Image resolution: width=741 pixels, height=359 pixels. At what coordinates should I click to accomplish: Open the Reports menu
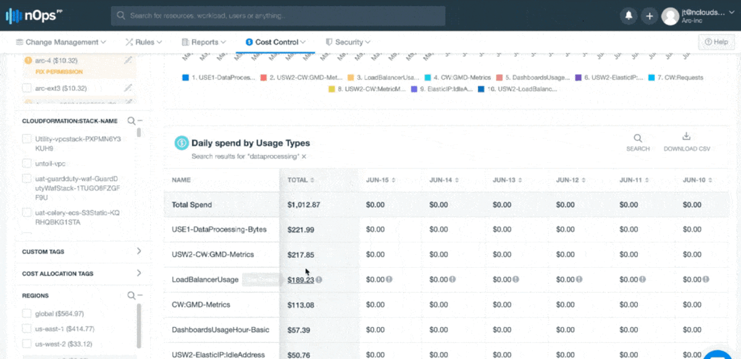(x=204, y=42)
